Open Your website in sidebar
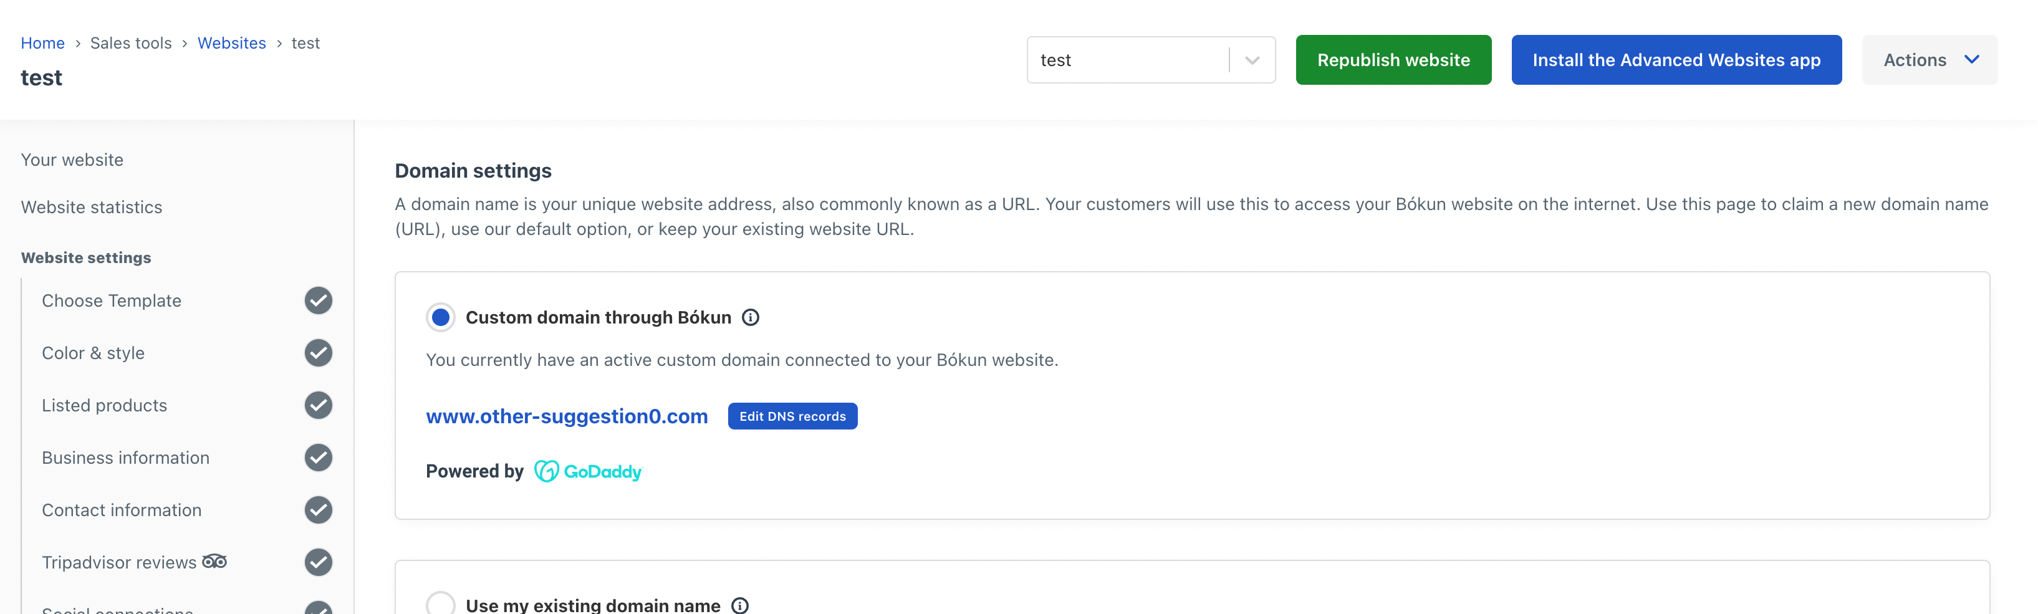 pyautogui.click(x=72, y=160)
